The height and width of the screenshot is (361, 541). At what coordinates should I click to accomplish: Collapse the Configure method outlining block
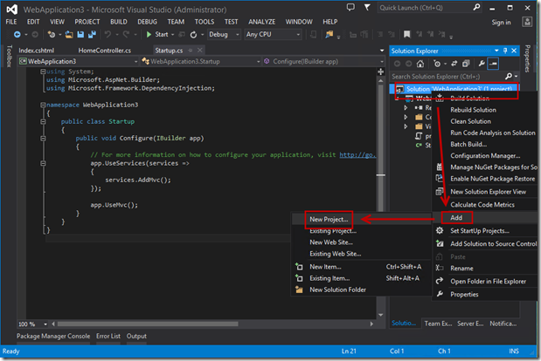coord(43,139)
